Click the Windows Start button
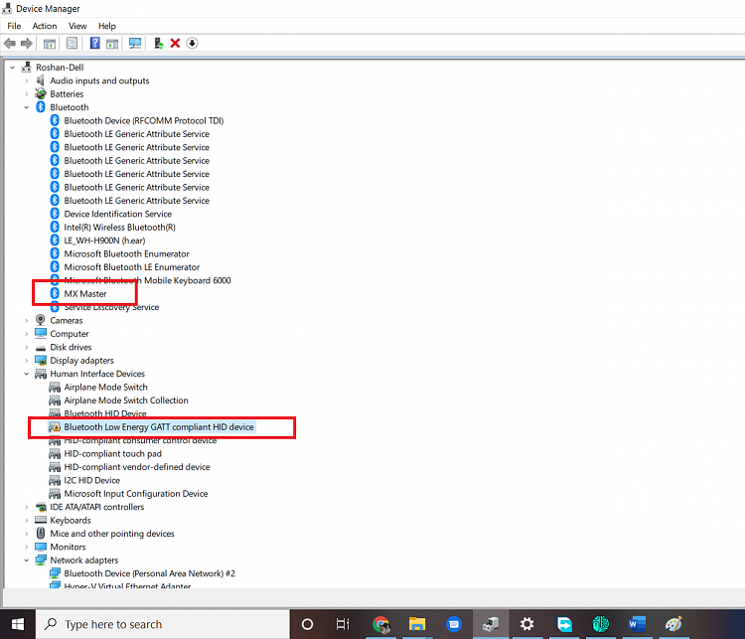Image resolution: width=745 pixels, height=639 pixels. [x=18, y=624]
